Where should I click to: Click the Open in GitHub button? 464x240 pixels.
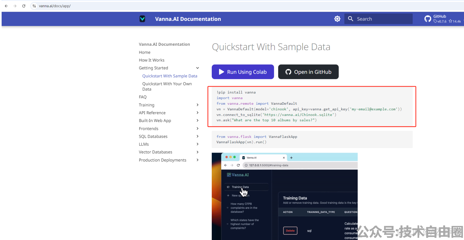point(308,72)
